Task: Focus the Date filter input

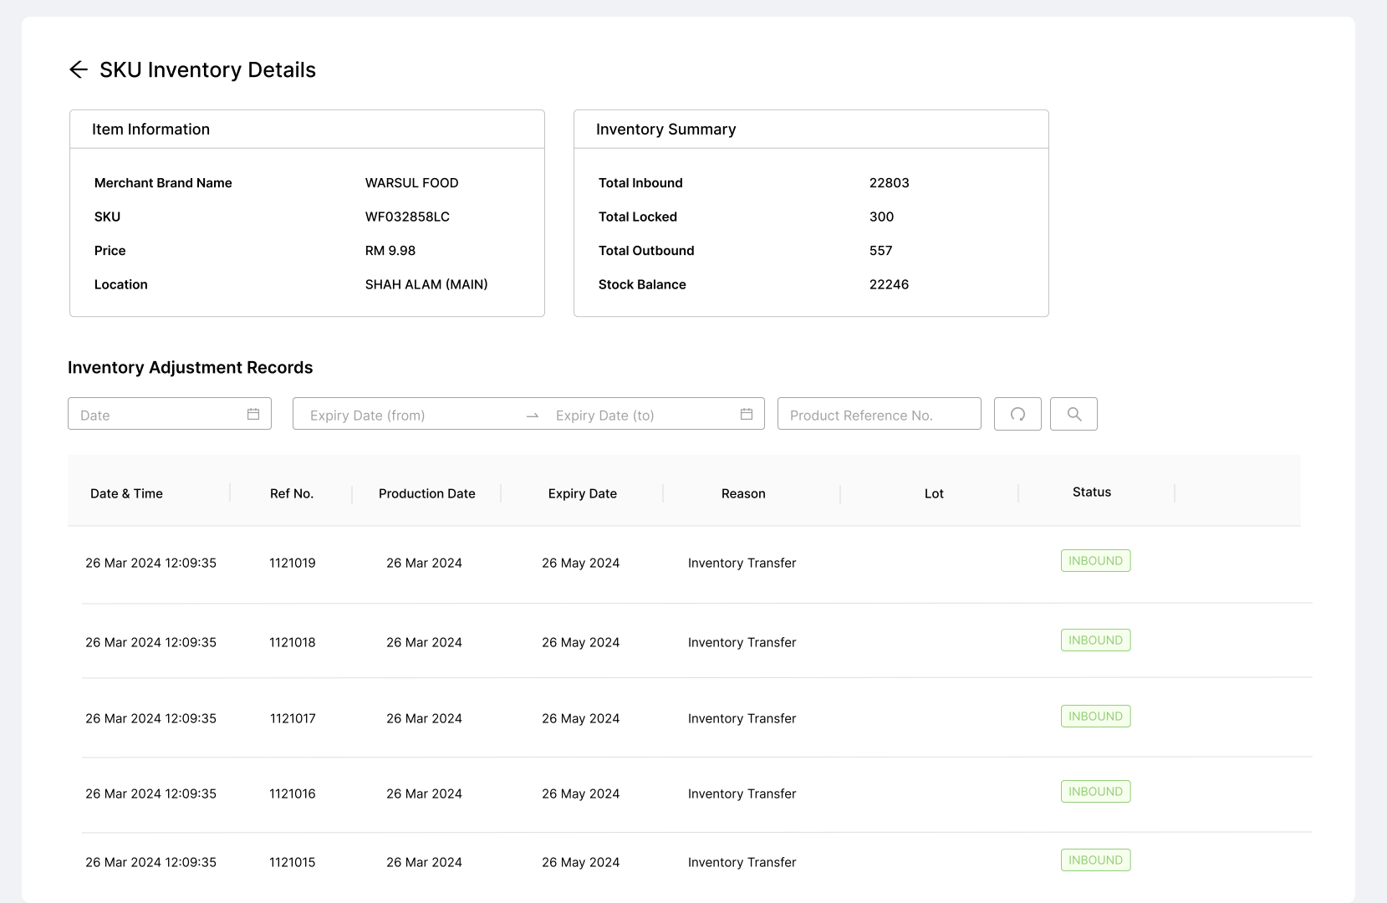Action: coord(170,414)
